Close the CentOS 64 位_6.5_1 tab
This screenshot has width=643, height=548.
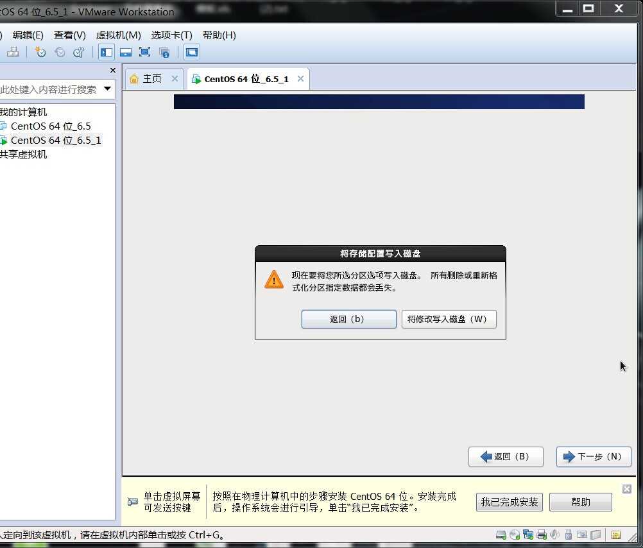tap(300, 78)
